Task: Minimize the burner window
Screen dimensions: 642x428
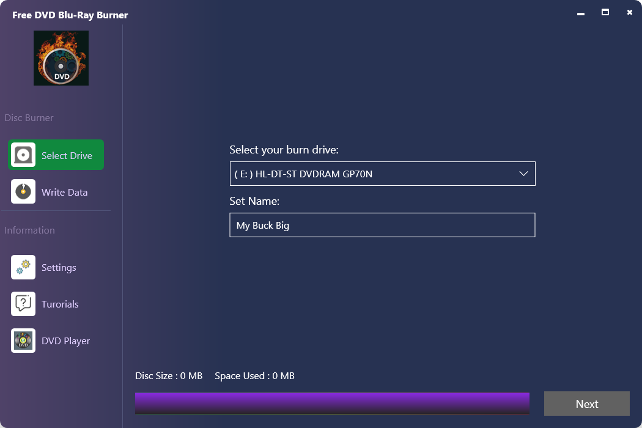Action: [581, 13]
